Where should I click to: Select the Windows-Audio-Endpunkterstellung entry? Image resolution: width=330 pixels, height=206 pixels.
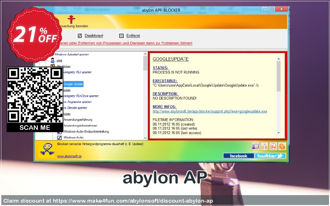click(x=86, y=132)
